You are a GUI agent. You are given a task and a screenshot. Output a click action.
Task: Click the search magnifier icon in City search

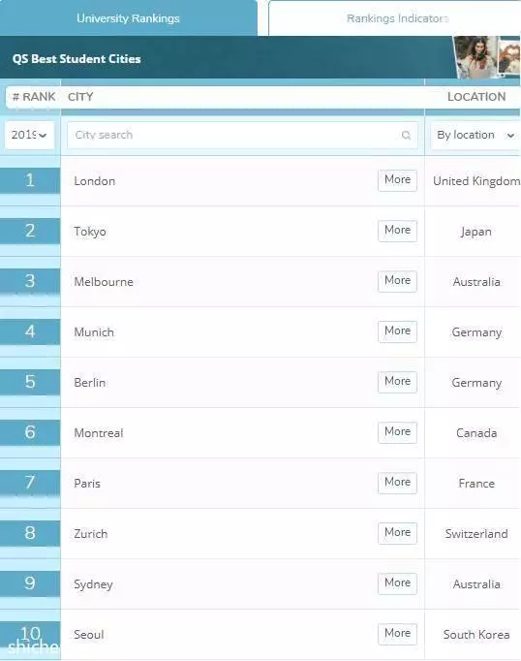406,135
